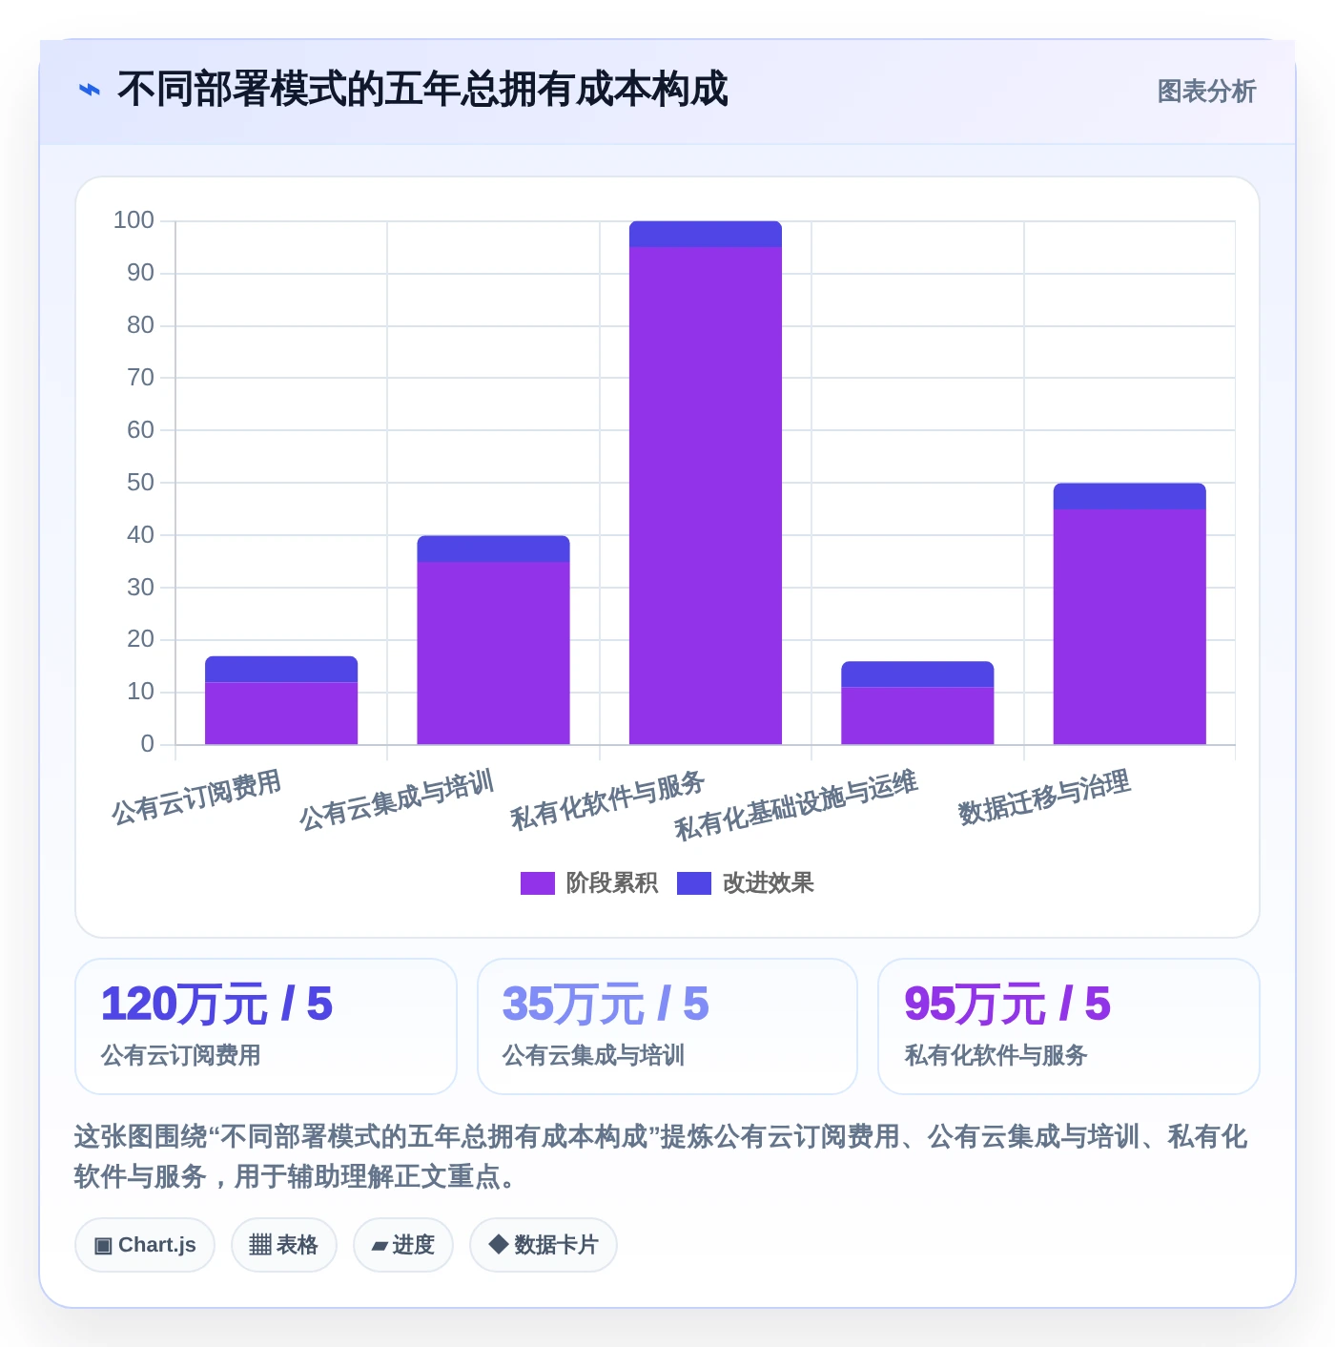The image size is (1335, 1347).
Task: Click the purple bar for 数据迁移与治理
Action: coord(1130,627)
